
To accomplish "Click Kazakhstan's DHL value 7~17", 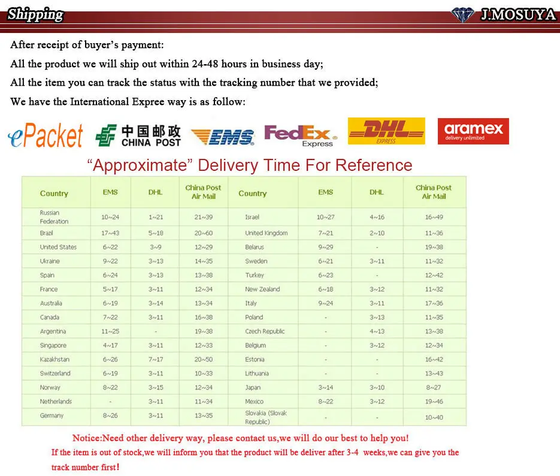I will pyautogui.click(x=156, y=359).
